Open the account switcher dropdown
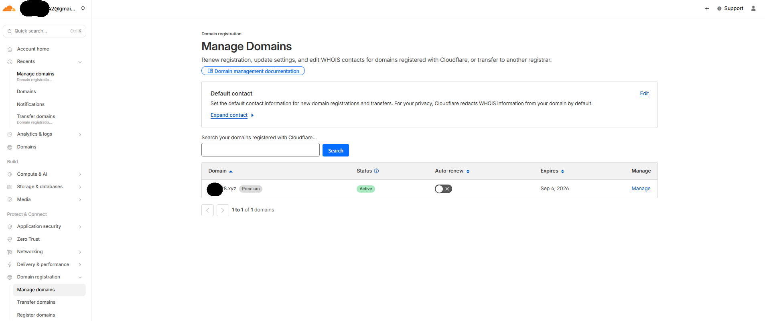Screen dimensions: 765x321 pos(83,8)
